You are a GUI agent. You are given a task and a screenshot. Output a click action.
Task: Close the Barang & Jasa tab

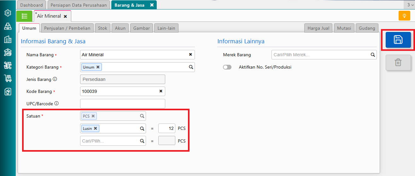point(152,5)
